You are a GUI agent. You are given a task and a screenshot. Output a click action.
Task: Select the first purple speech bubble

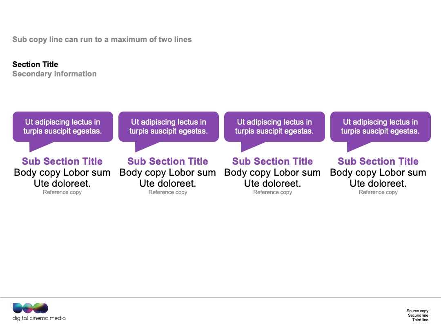(x=63, y=127)
